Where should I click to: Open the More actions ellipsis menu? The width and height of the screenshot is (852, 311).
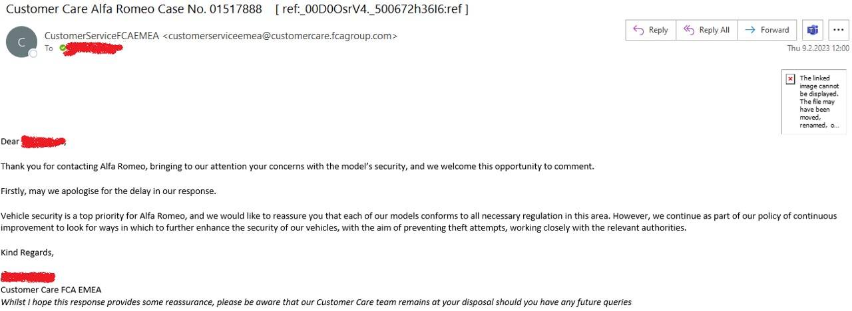[x=837, y=30]
